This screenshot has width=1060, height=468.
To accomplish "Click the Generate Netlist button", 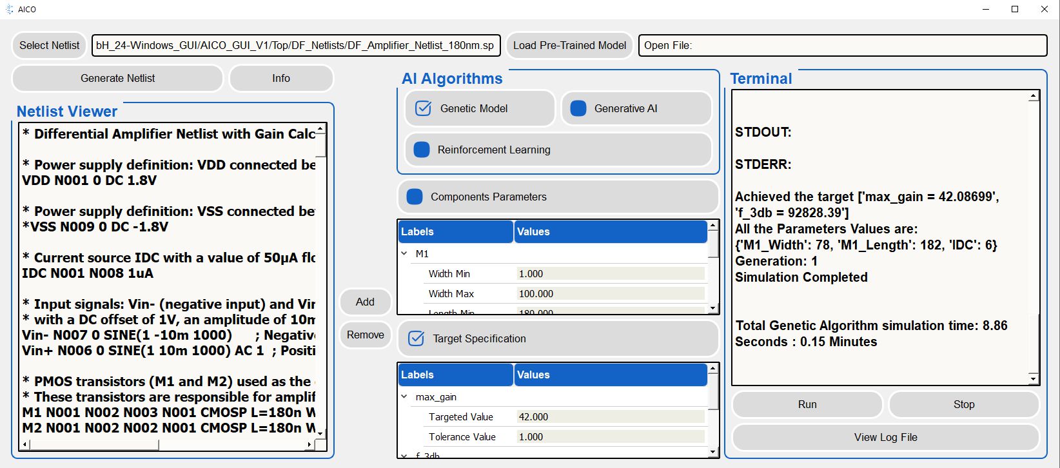I will [x=117, y=78].
